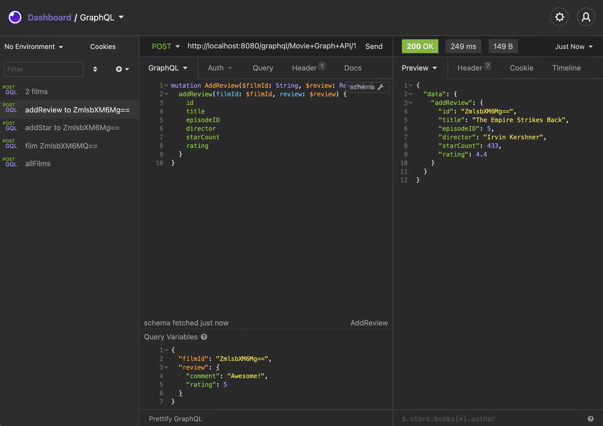Click Prettify GraphQL
The width and height of the screenshot is (603, 426).
pyautogui.click(x=175, y=419)
